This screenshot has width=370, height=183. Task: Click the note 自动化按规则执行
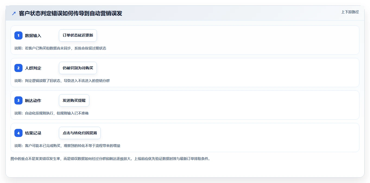click(52, 113)
